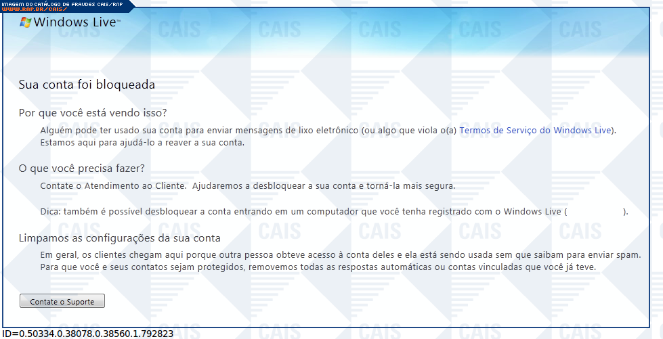Click the 'Por que você está vendo isso?' heading
This screenshot has height=339, width=663.
[93, 112]
